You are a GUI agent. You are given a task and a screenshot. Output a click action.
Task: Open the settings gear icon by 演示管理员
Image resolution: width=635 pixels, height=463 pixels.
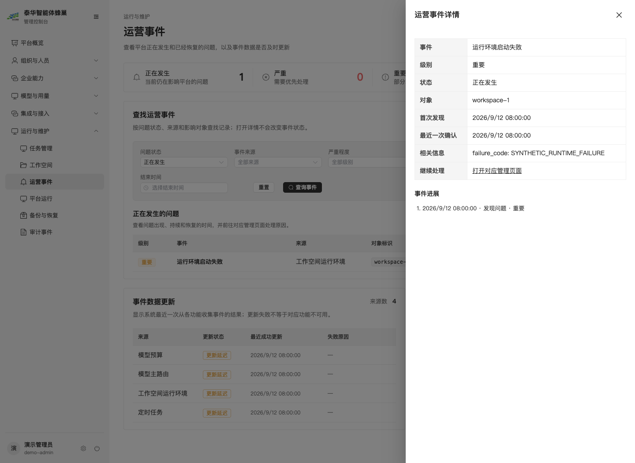(83, 448)
